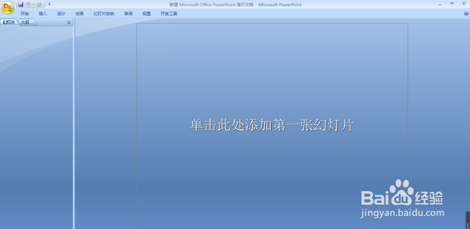Image resolution: width=470 pixels, height=229 pixels.
Task: Close the slides/outline pane
Action: (x=69, y=23)
